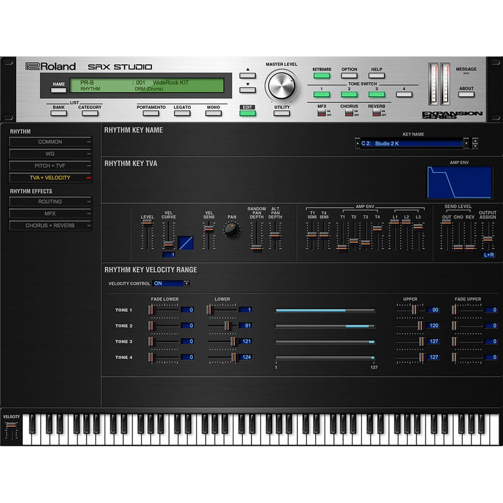
Task: Toggle Tone Switch 3
Action: 377,94
